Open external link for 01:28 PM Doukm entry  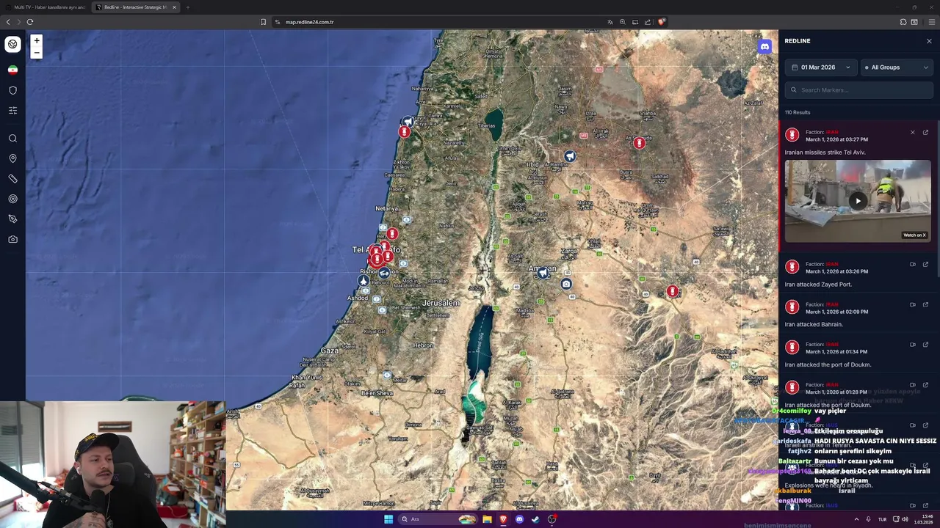(925, 385)
